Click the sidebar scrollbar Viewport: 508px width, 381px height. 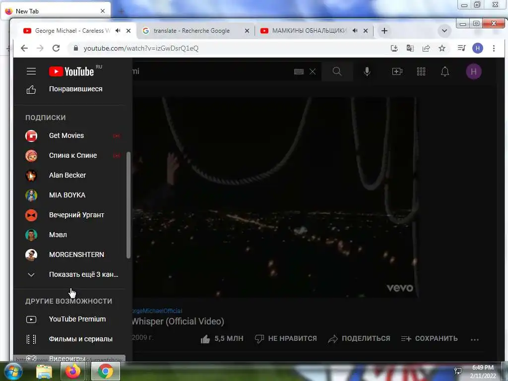tap(128, 205)
